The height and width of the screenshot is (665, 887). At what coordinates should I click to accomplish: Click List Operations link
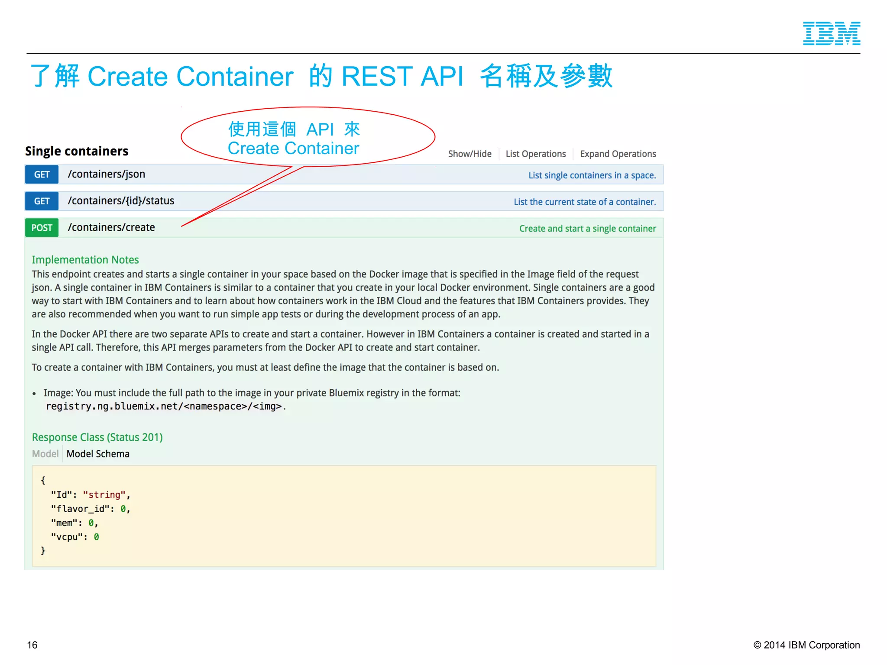tap(536, 154)
